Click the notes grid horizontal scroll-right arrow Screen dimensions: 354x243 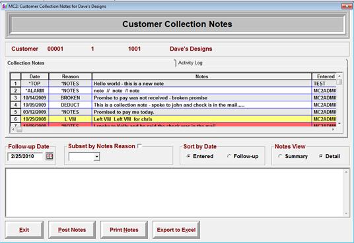[x=333, y=129]
